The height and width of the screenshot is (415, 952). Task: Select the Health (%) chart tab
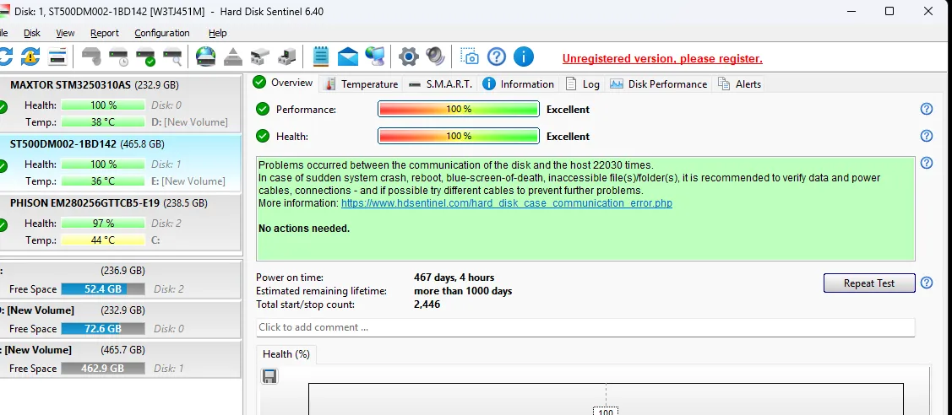286,354
